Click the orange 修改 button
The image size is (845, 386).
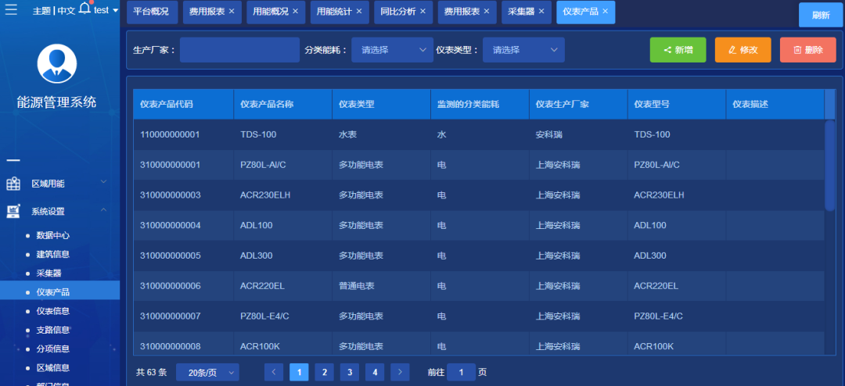pos(743,50)
